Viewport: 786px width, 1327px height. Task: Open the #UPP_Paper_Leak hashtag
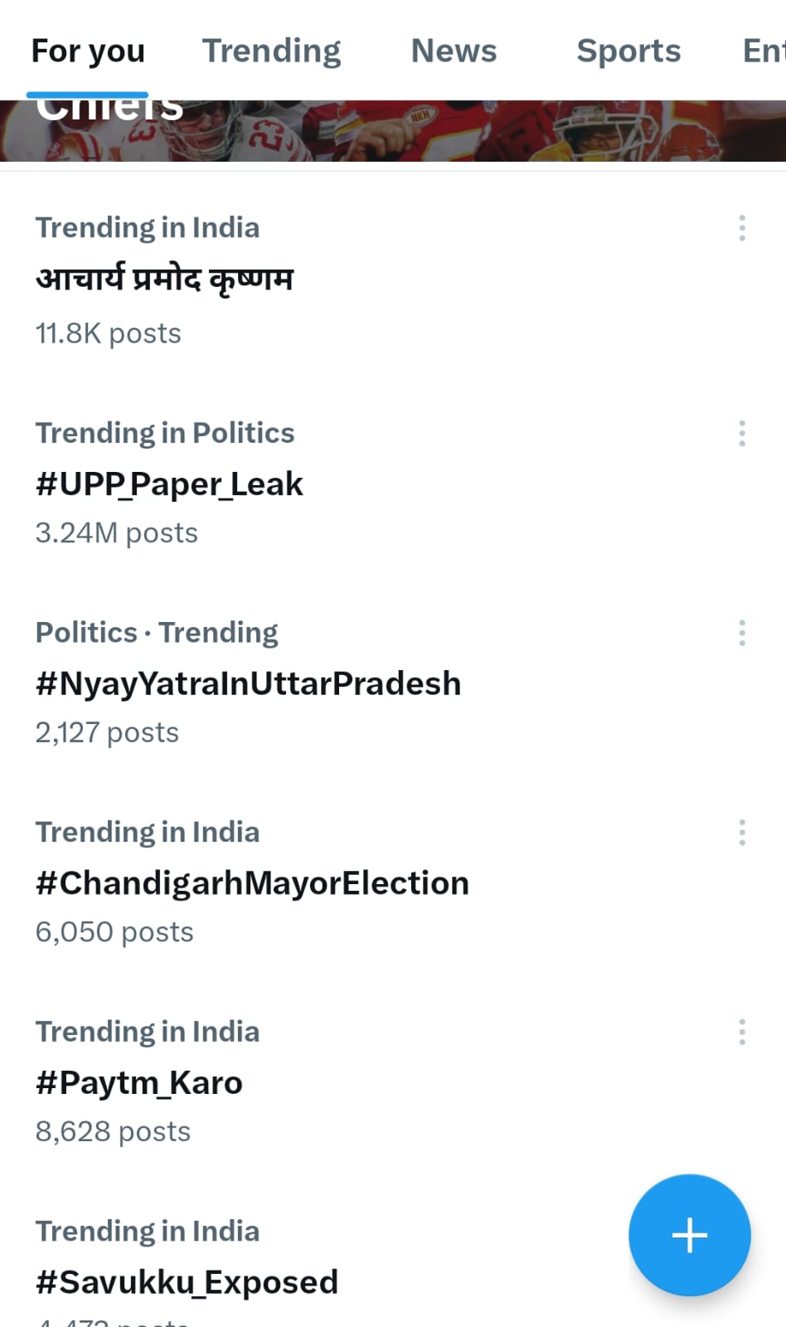169,484
